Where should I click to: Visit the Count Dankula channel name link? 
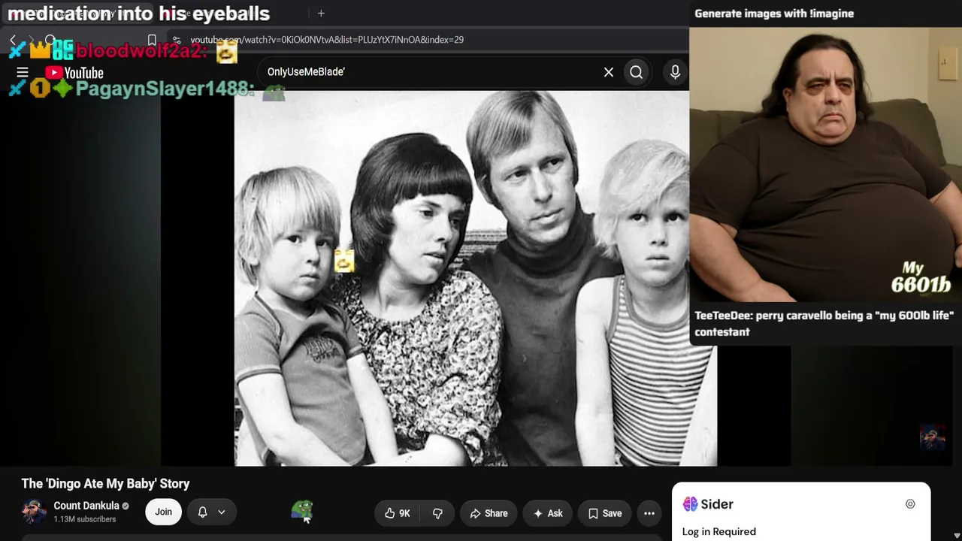pyautogui.click(x=86, y=506)
